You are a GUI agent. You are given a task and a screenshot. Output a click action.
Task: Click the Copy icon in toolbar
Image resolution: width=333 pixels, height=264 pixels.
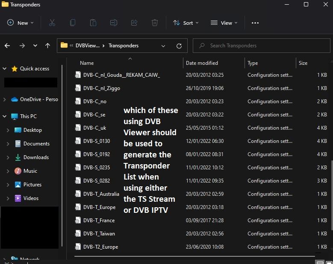pos(73,23)
